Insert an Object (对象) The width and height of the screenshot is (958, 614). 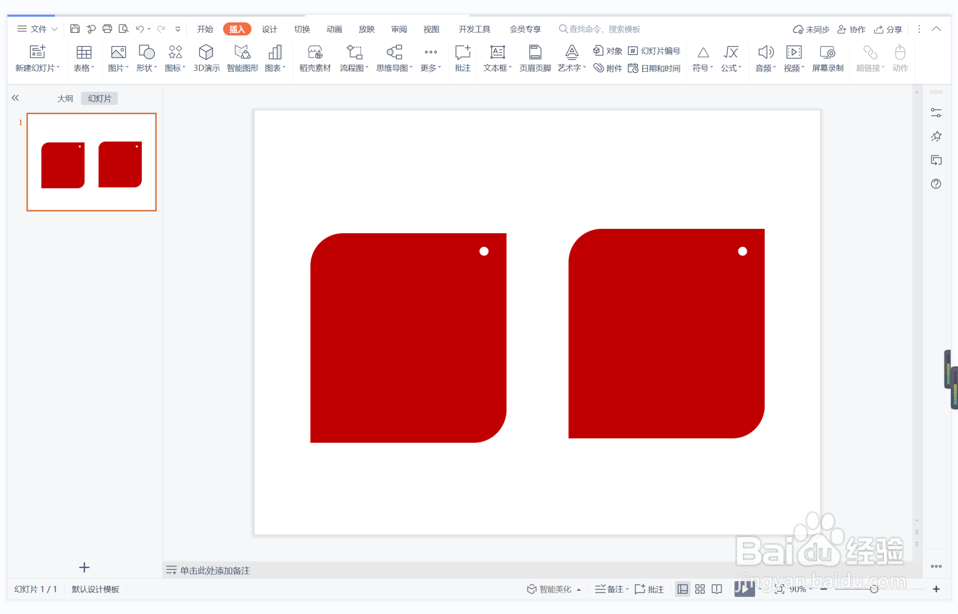[608, 51]
